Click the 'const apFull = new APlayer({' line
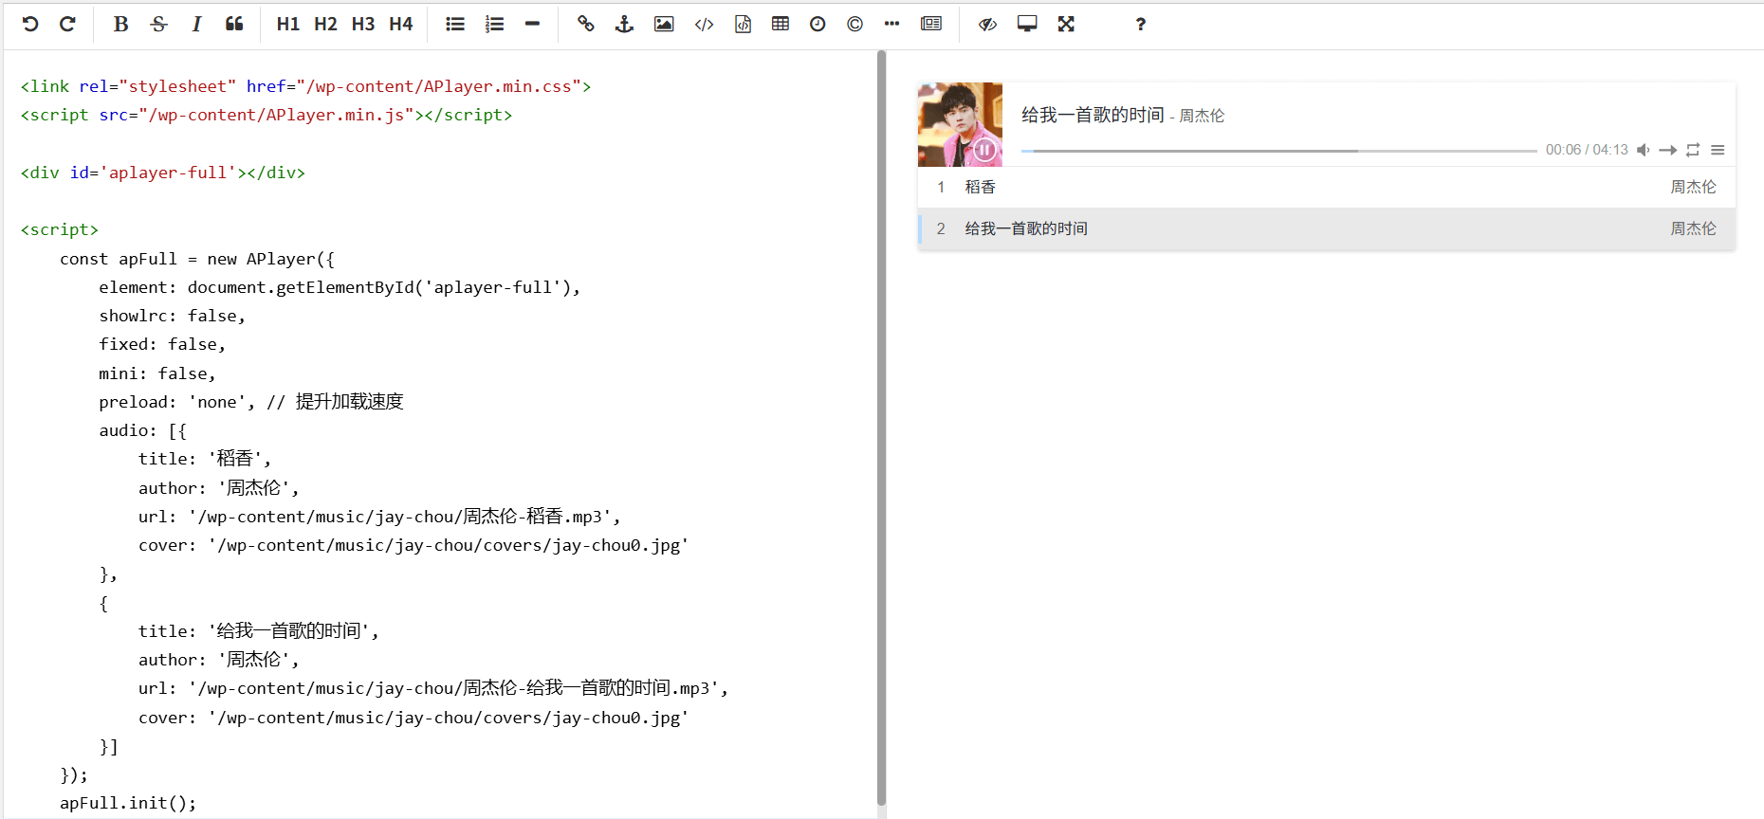Image resolution: width=1764 pixels, height=819 pixels. click(x=197, y=259)
